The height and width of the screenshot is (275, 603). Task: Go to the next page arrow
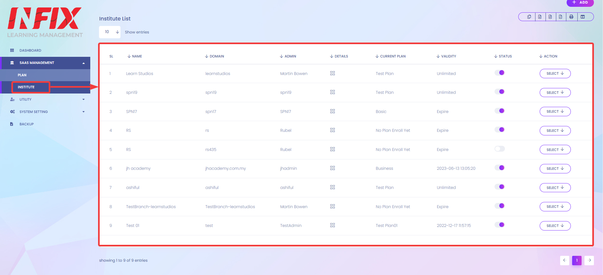589,260
